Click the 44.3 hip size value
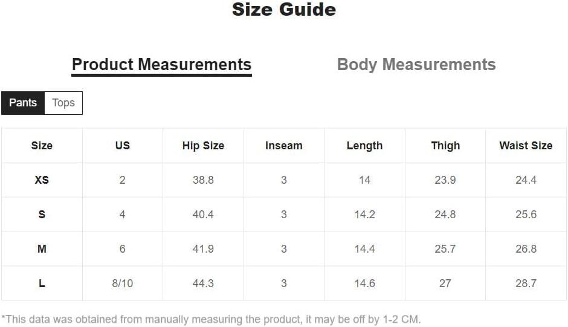This screenshot has height=327, width=568. (203, 283)
